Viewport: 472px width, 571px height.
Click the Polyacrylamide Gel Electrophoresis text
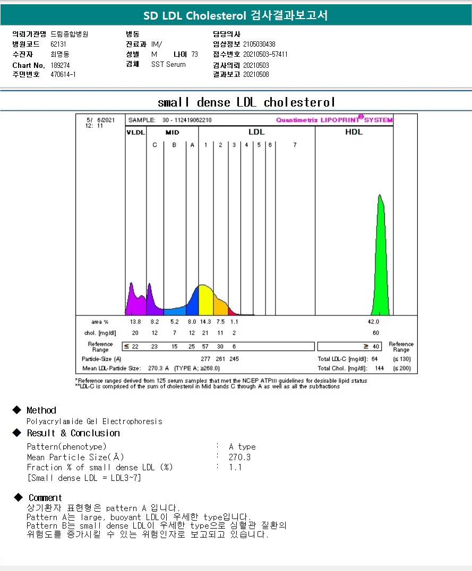pyautogui.click(x=95, y=421)
